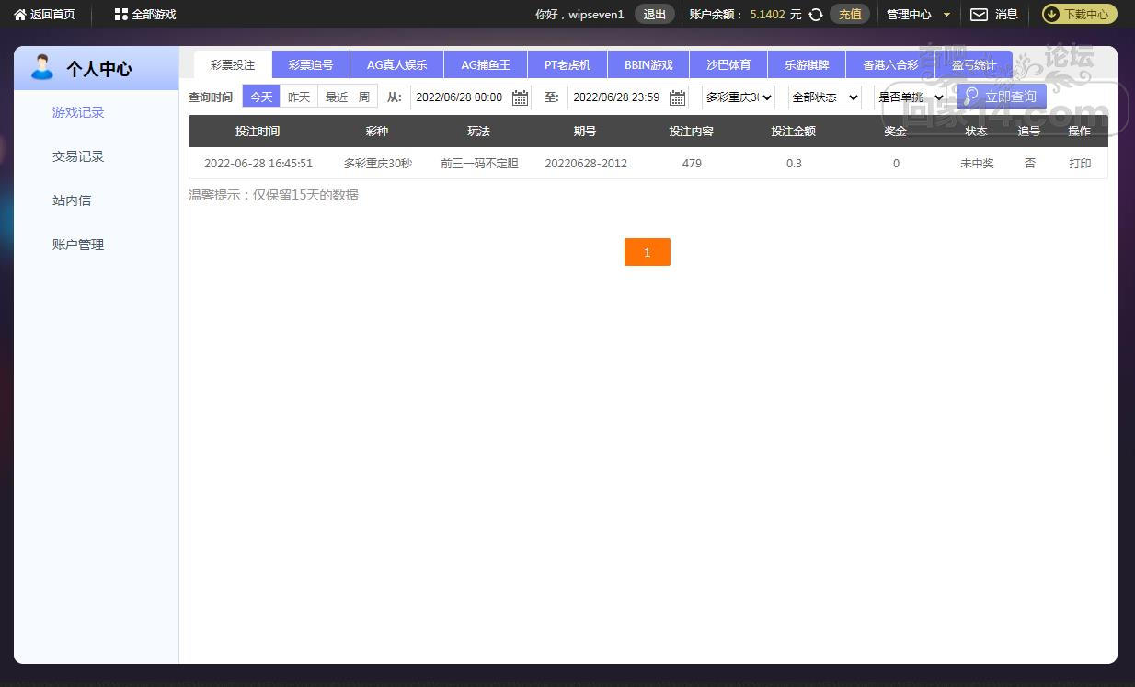Click the 充值 recharge button

click(x=850, y=15)
